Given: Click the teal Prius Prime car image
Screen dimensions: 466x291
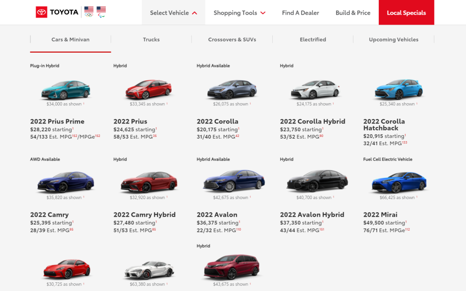Looking at the screenshot, I should tap(66, 89).
